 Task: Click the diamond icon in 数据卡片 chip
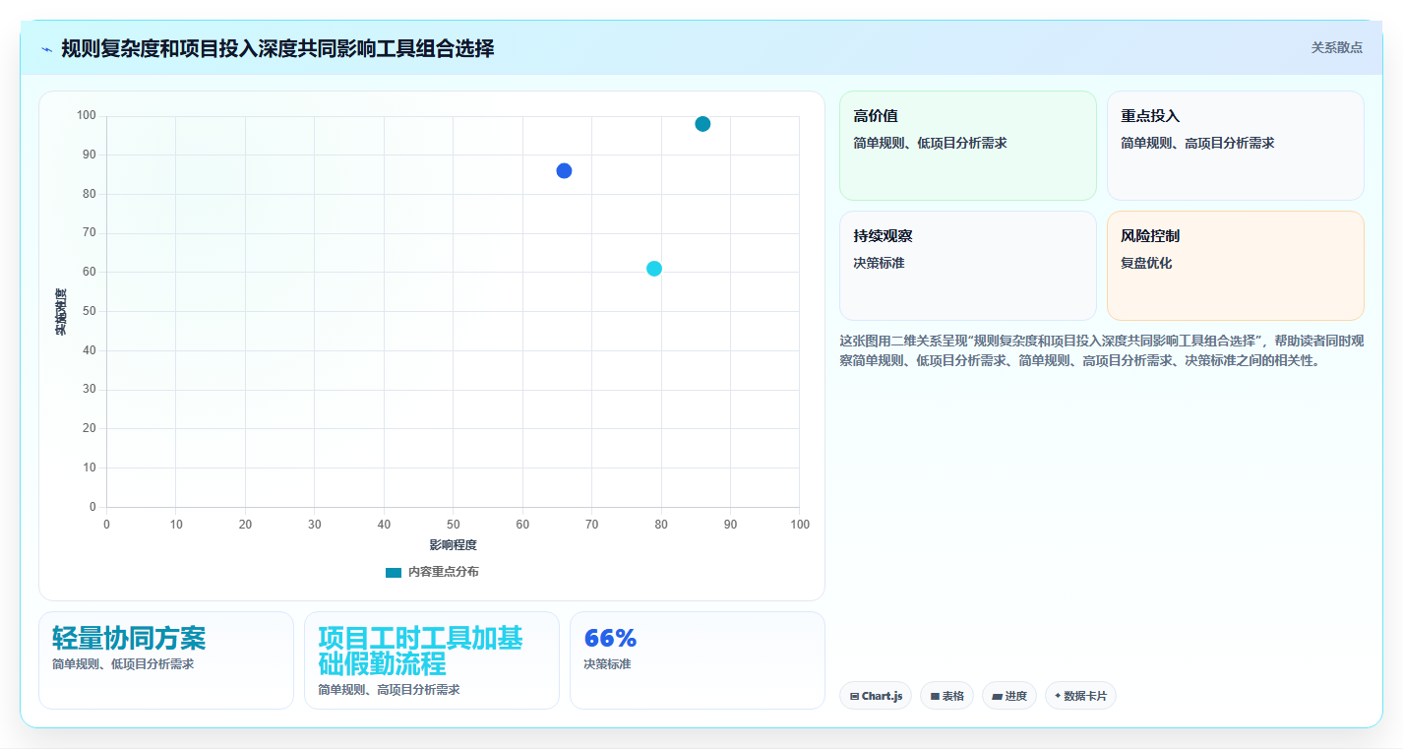coord(1058,696)
